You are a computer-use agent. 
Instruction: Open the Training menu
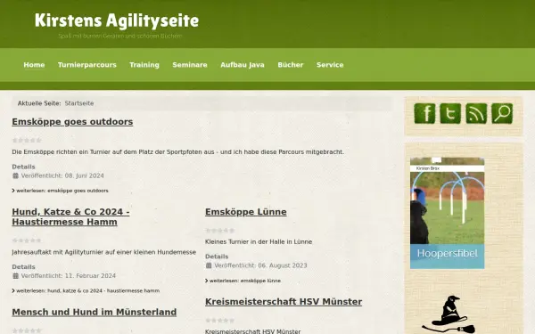tap(144, 65)
